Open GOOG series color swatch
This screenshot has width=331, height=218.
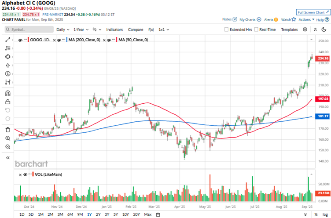29,40
